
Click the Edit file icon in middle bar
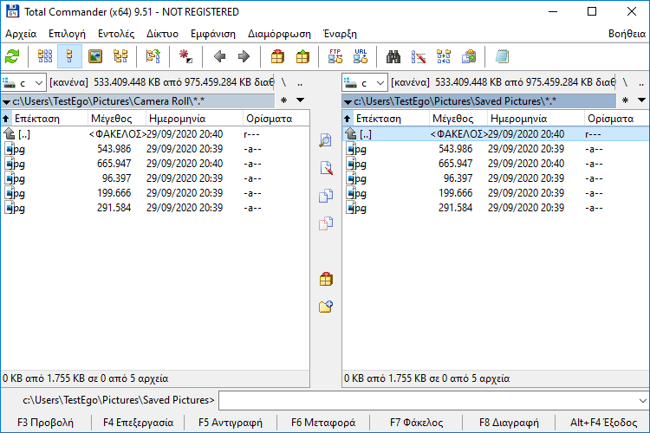[326, 168]
